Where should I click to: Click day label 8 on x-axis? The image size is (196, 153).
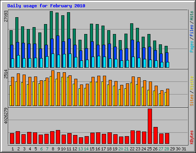pos(53,149)
